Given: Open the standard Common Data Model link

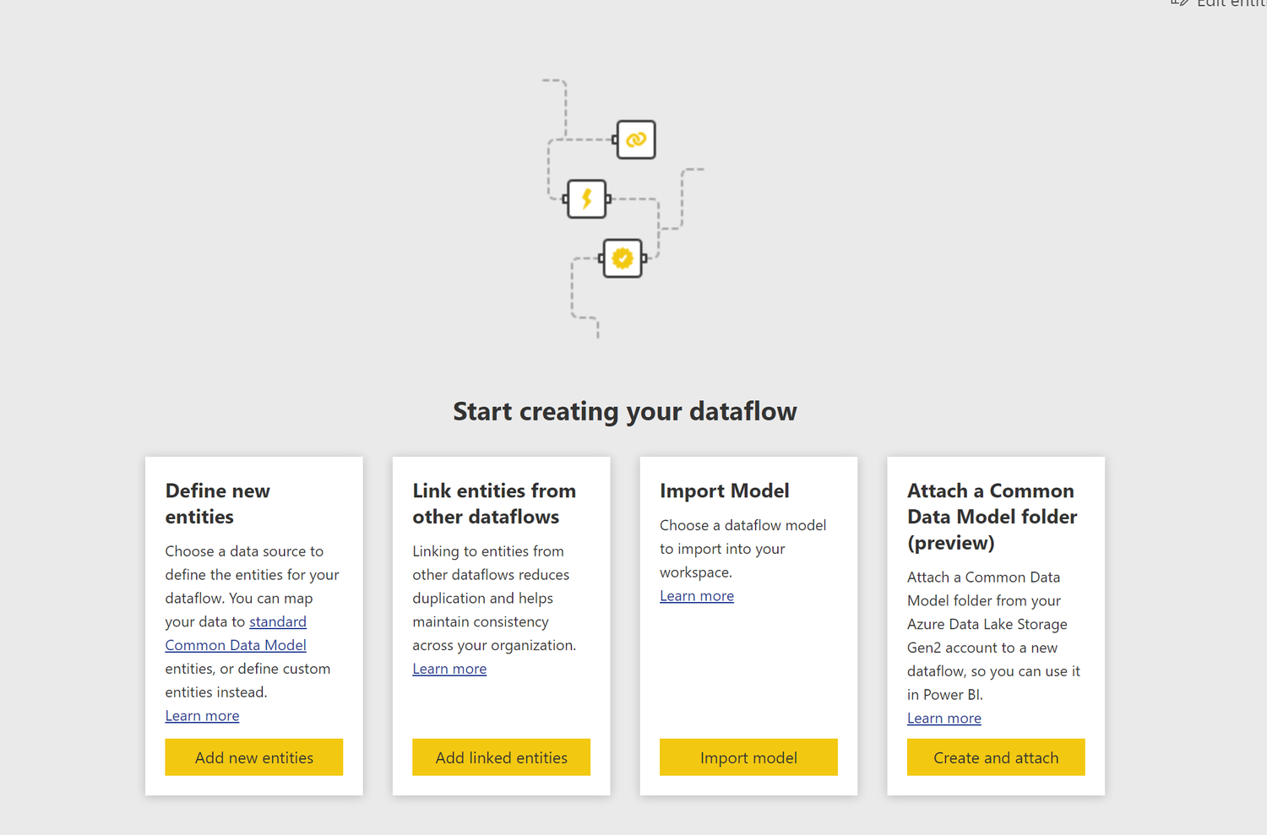Looking at the screenshot, I should click(x=236, y=633).
